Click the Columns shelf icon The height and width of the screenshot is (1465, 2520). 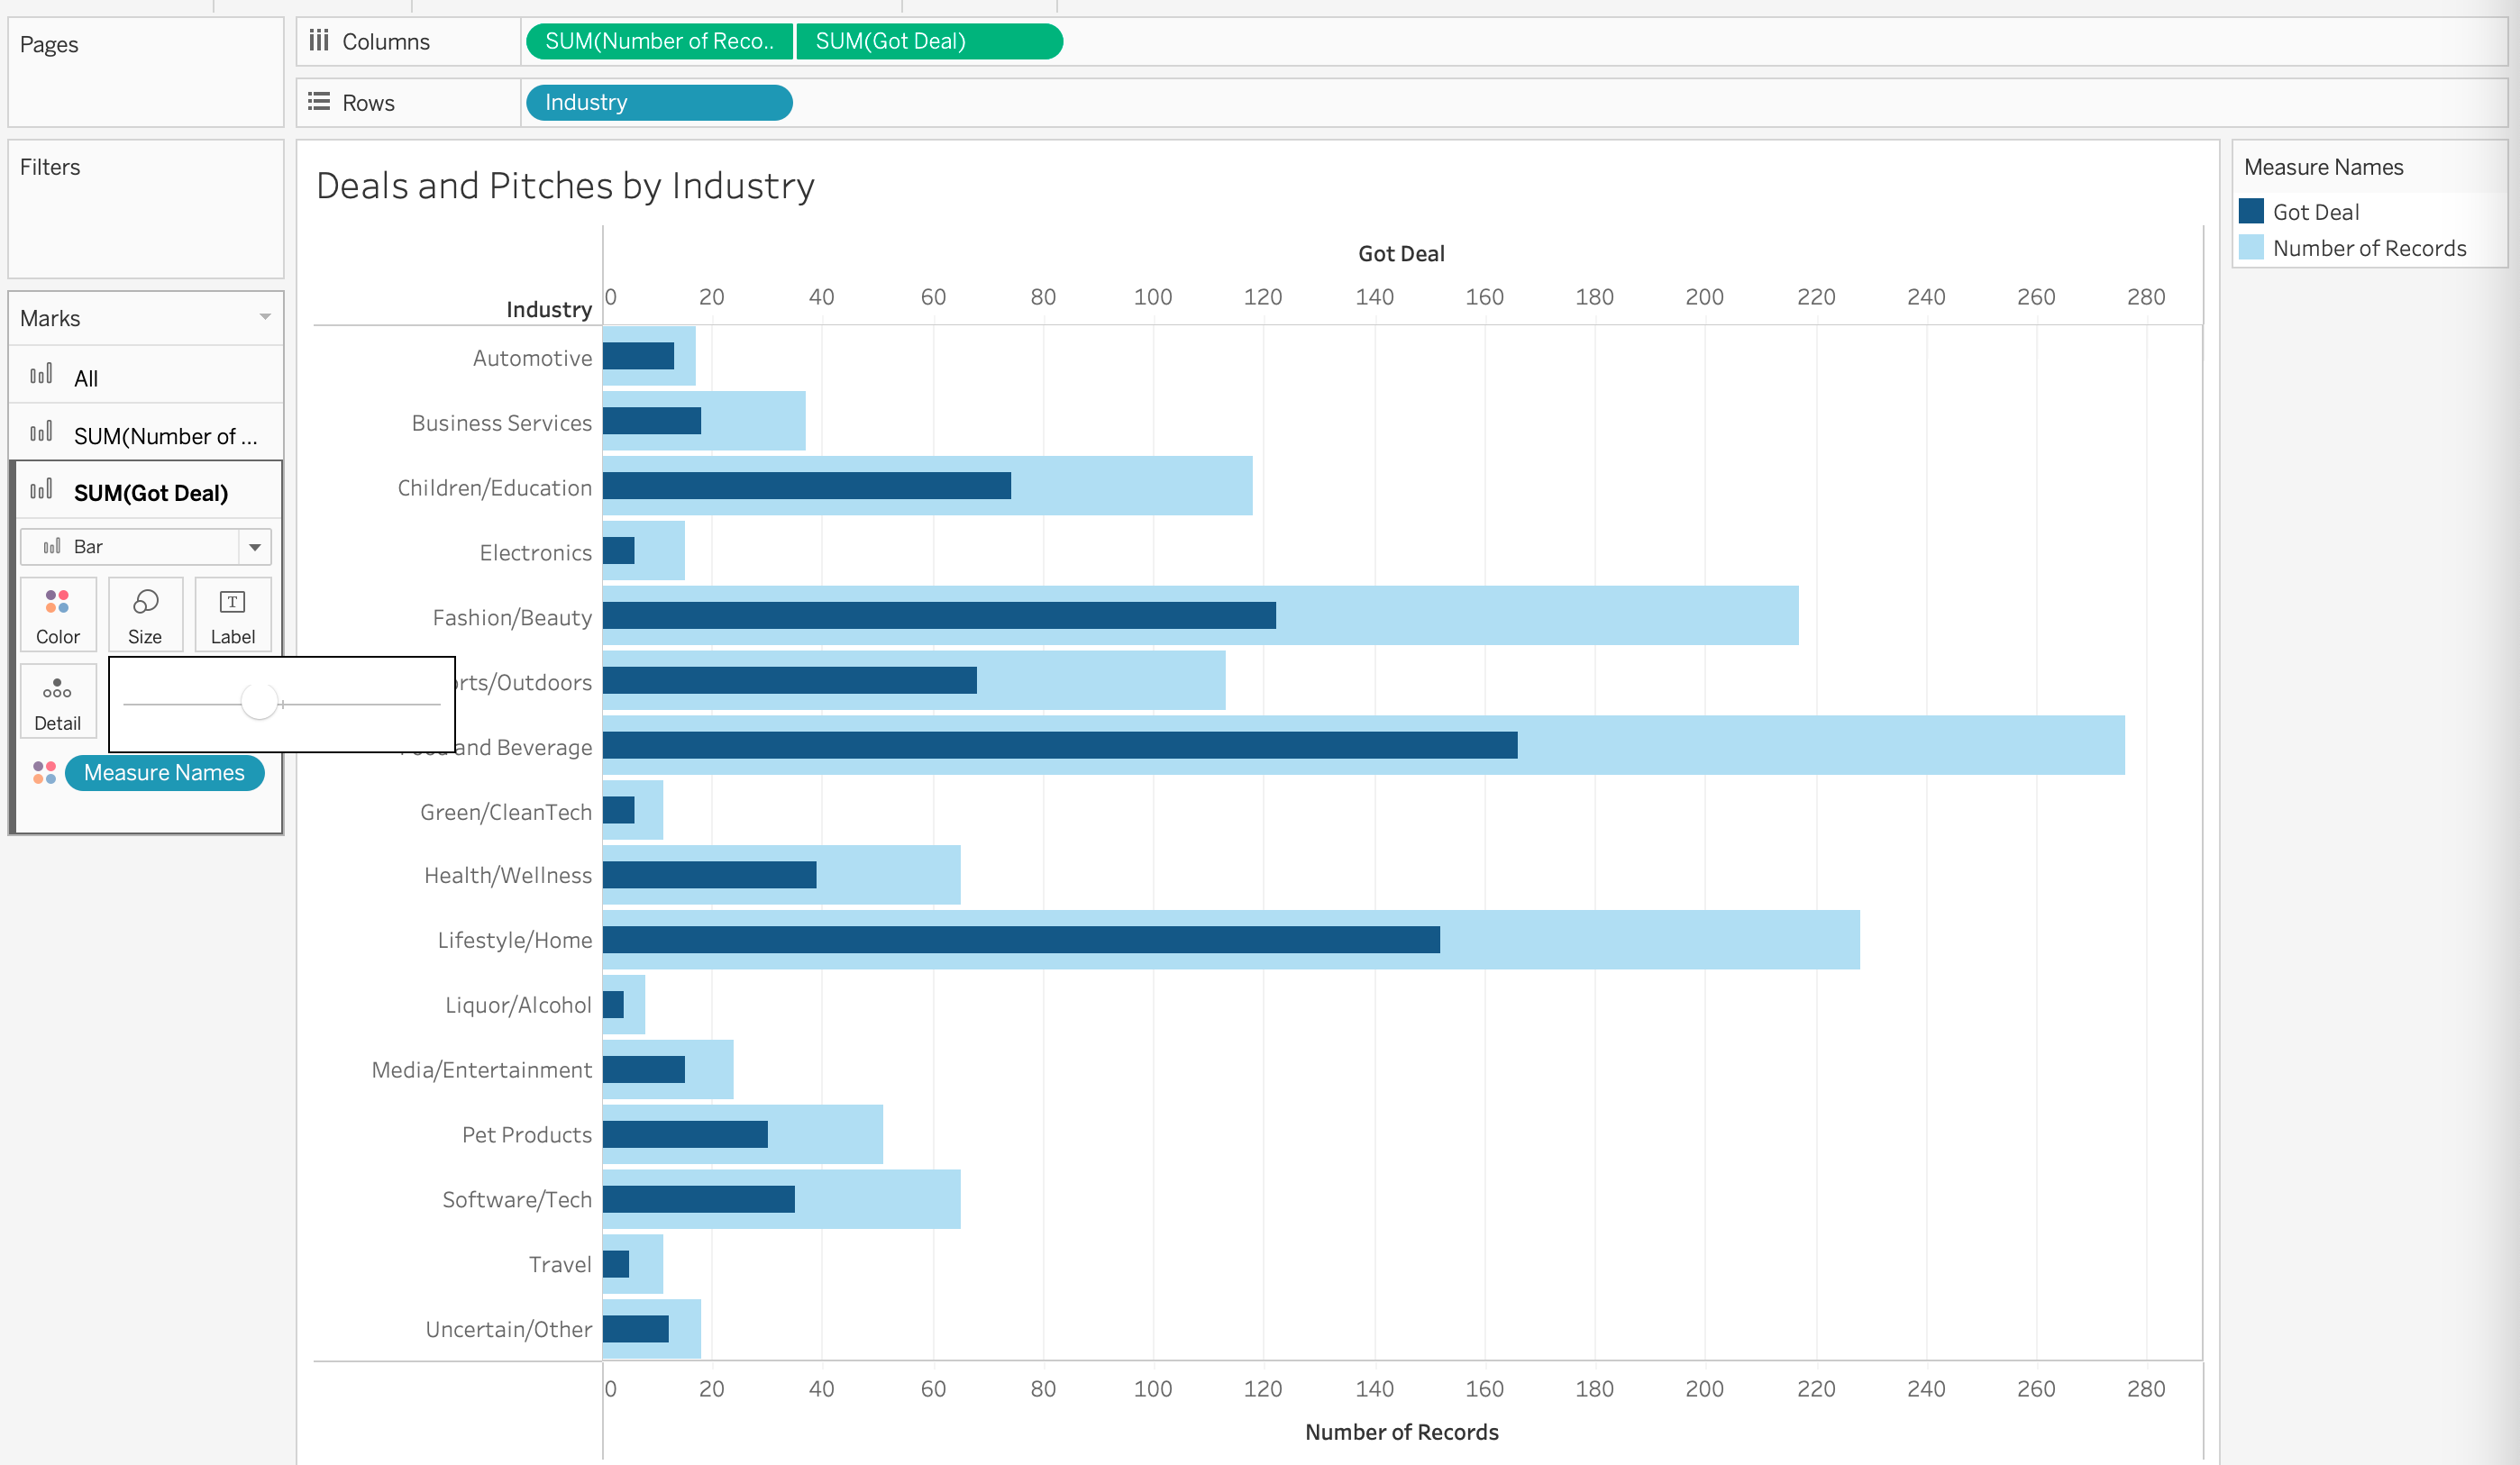(x=319, y=40)
